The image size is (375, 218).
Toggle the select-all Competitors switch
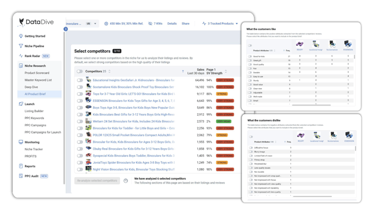pos(79,71)
